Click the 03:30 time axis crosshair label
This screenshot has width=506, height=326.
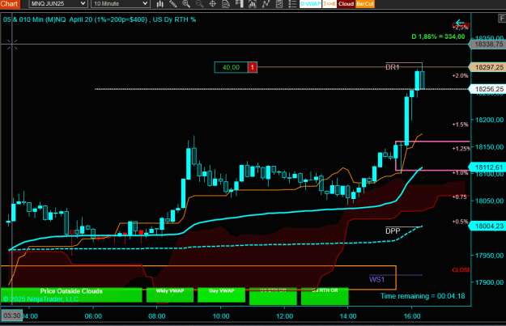point(12,315)
